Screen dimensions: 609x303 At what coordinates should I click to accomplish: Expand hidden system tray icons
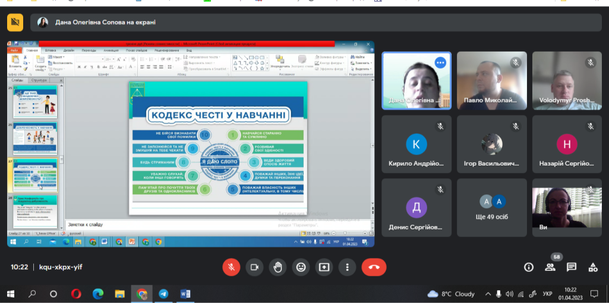pyautogui.click(x=488, y=293)
